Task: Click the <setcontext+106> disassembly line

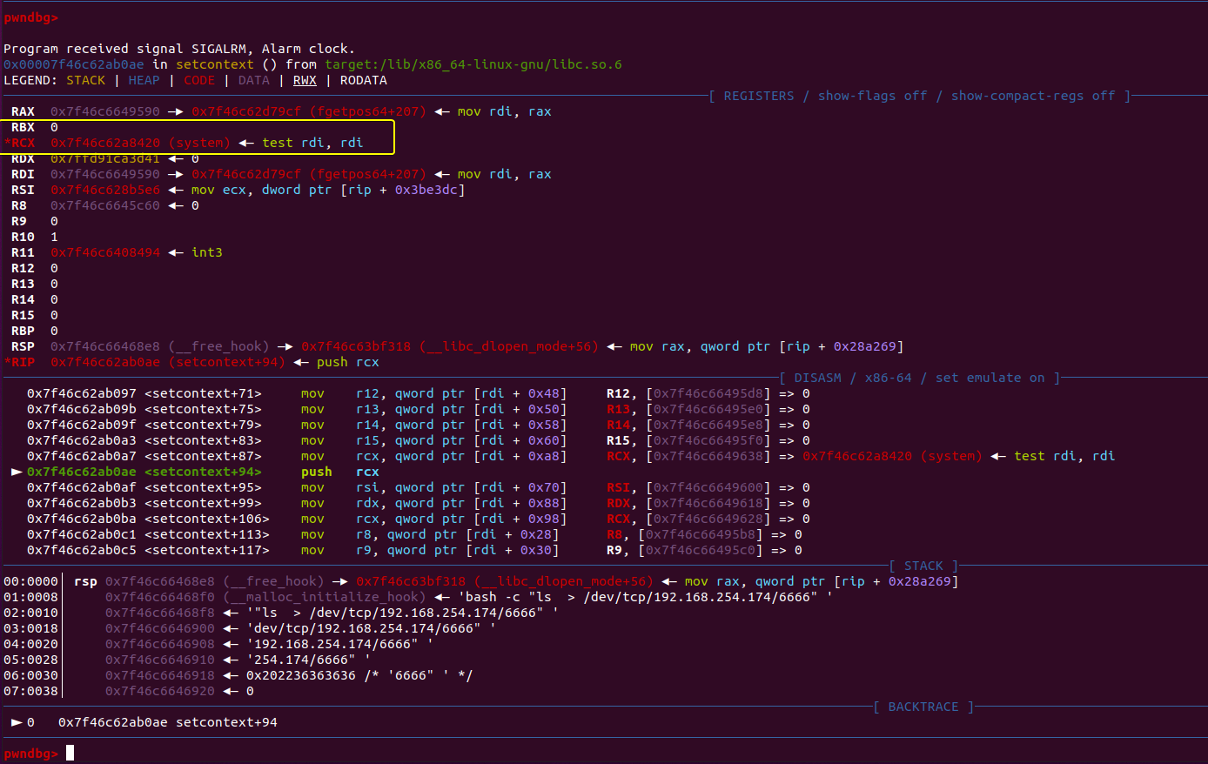Action: coord(418,519)
